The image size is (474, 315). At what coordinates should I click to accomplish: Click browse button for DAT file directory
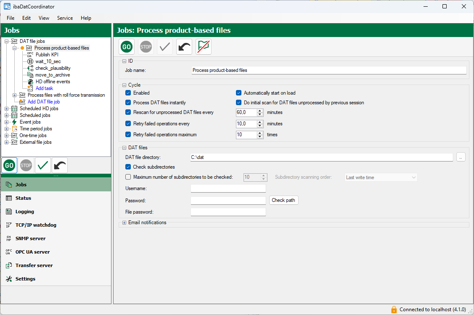461,157
